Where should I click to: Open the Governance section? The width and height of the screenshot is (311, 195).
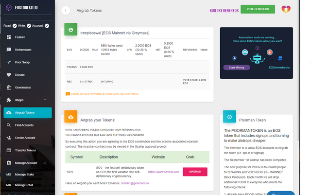28,88
